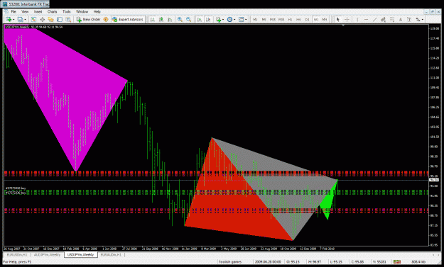Image resolution: width=444 pixels, height=267 pixels.
Task: Expand the Templates dropdown arrow
Action: point(246,19)
